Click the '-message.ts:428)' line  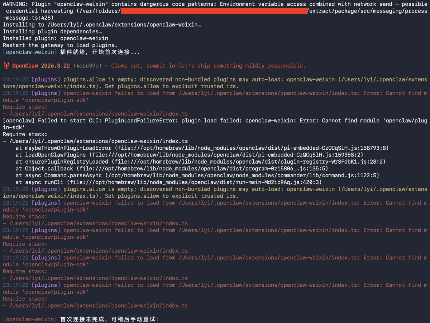click(x=28, y=18)
